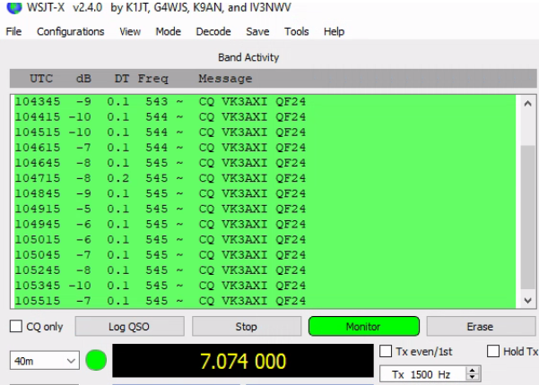The image size is (539, 385).
Task: Toggle the green Monitor button
Action: coord(363,328)
